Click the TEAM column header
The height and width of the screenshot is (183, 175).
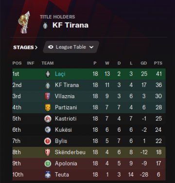[x=48, y=63]
